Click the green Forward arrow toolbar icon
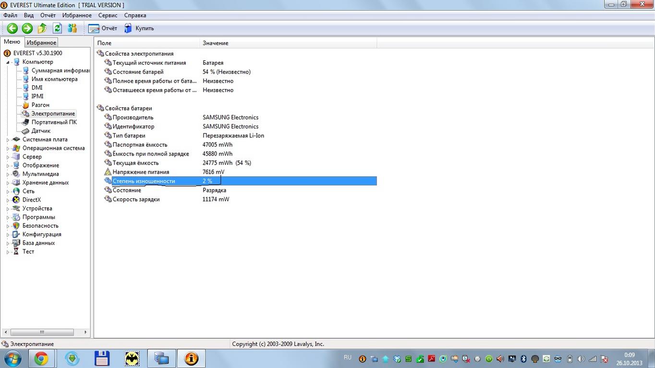 [x=27, y=28]
